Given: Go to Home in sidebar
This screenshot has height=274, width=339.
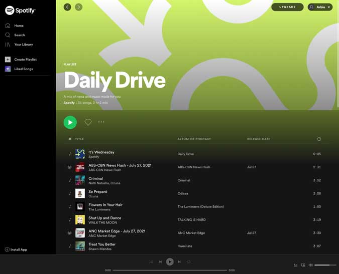Looking at the screenshot, I should coord(19,26).
